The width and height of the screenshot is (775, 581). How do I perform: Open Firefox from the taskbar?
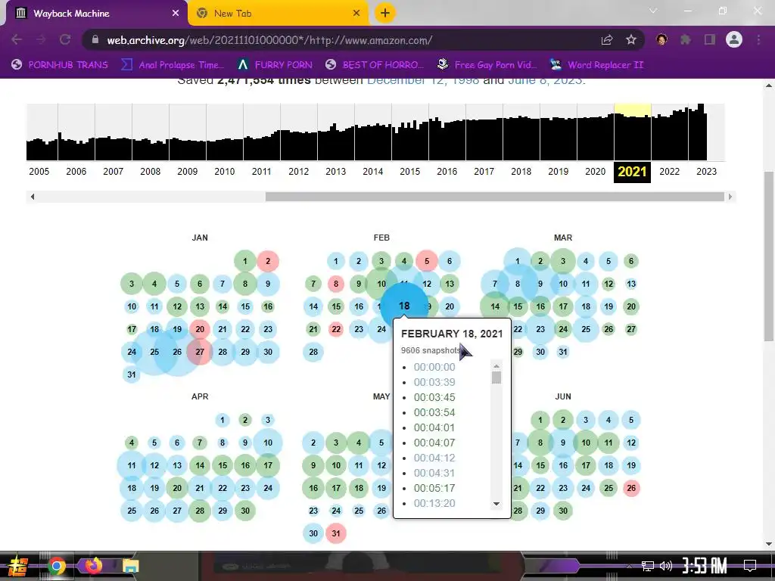93,566
